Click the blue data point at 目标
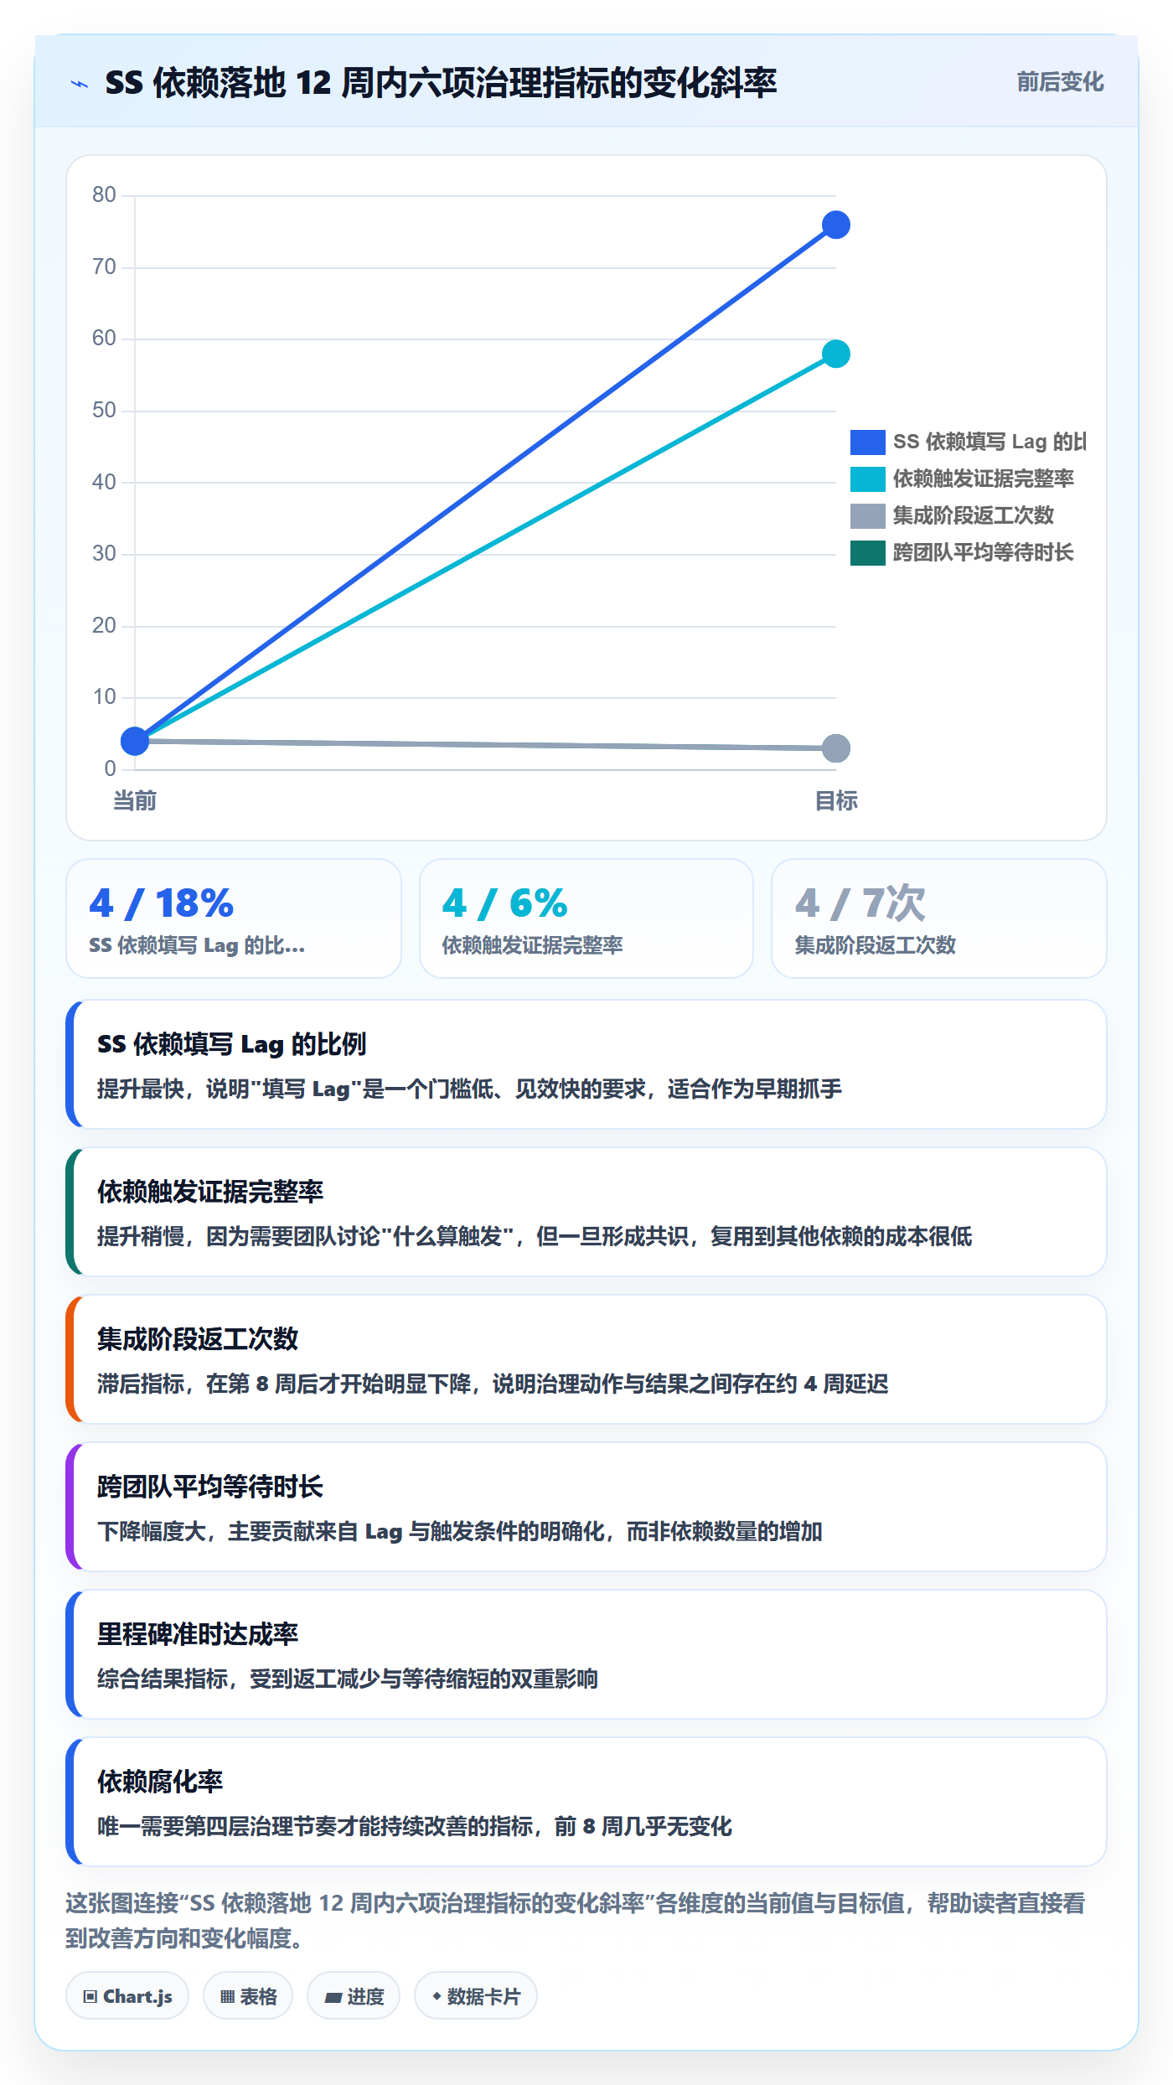 (836, 225)
